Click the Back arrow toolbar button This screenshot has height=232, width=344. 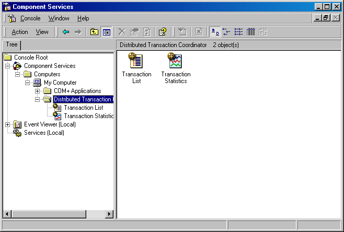pos(66,32)
